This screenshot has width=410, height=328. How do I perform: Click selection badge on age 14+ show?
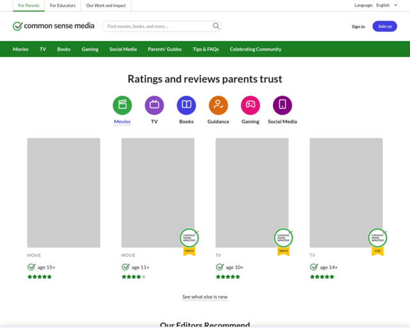tap(377, 242)
